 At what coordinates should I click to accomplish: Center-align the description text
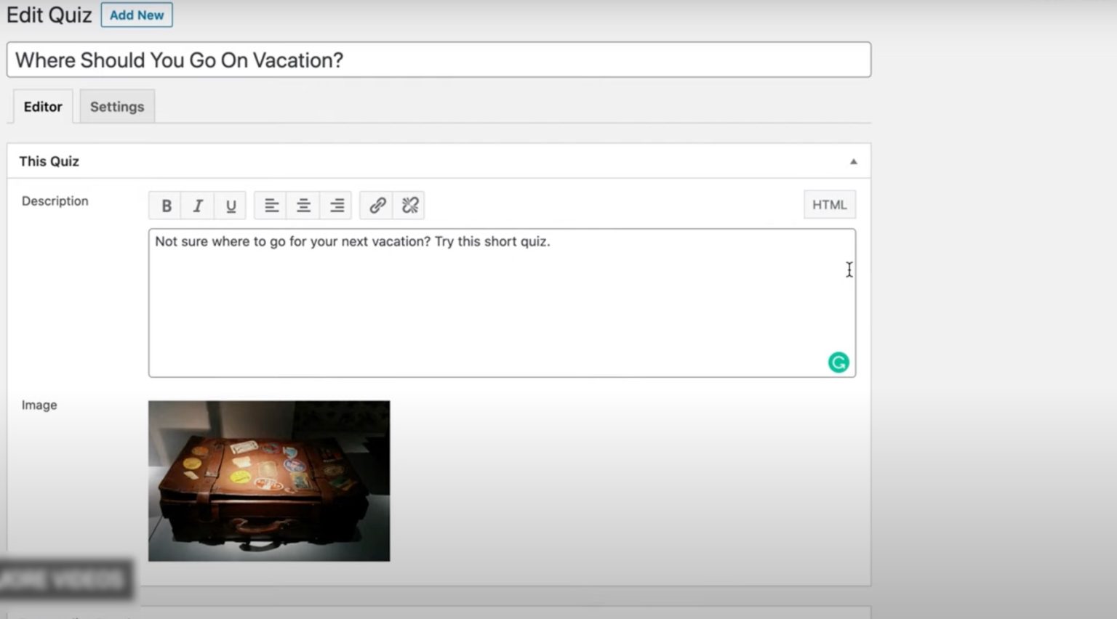coord(303,205)
